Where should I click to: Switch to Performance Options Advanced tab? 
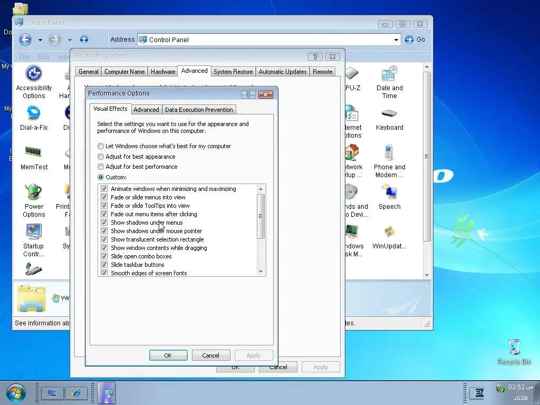click(x=146, y=110)
